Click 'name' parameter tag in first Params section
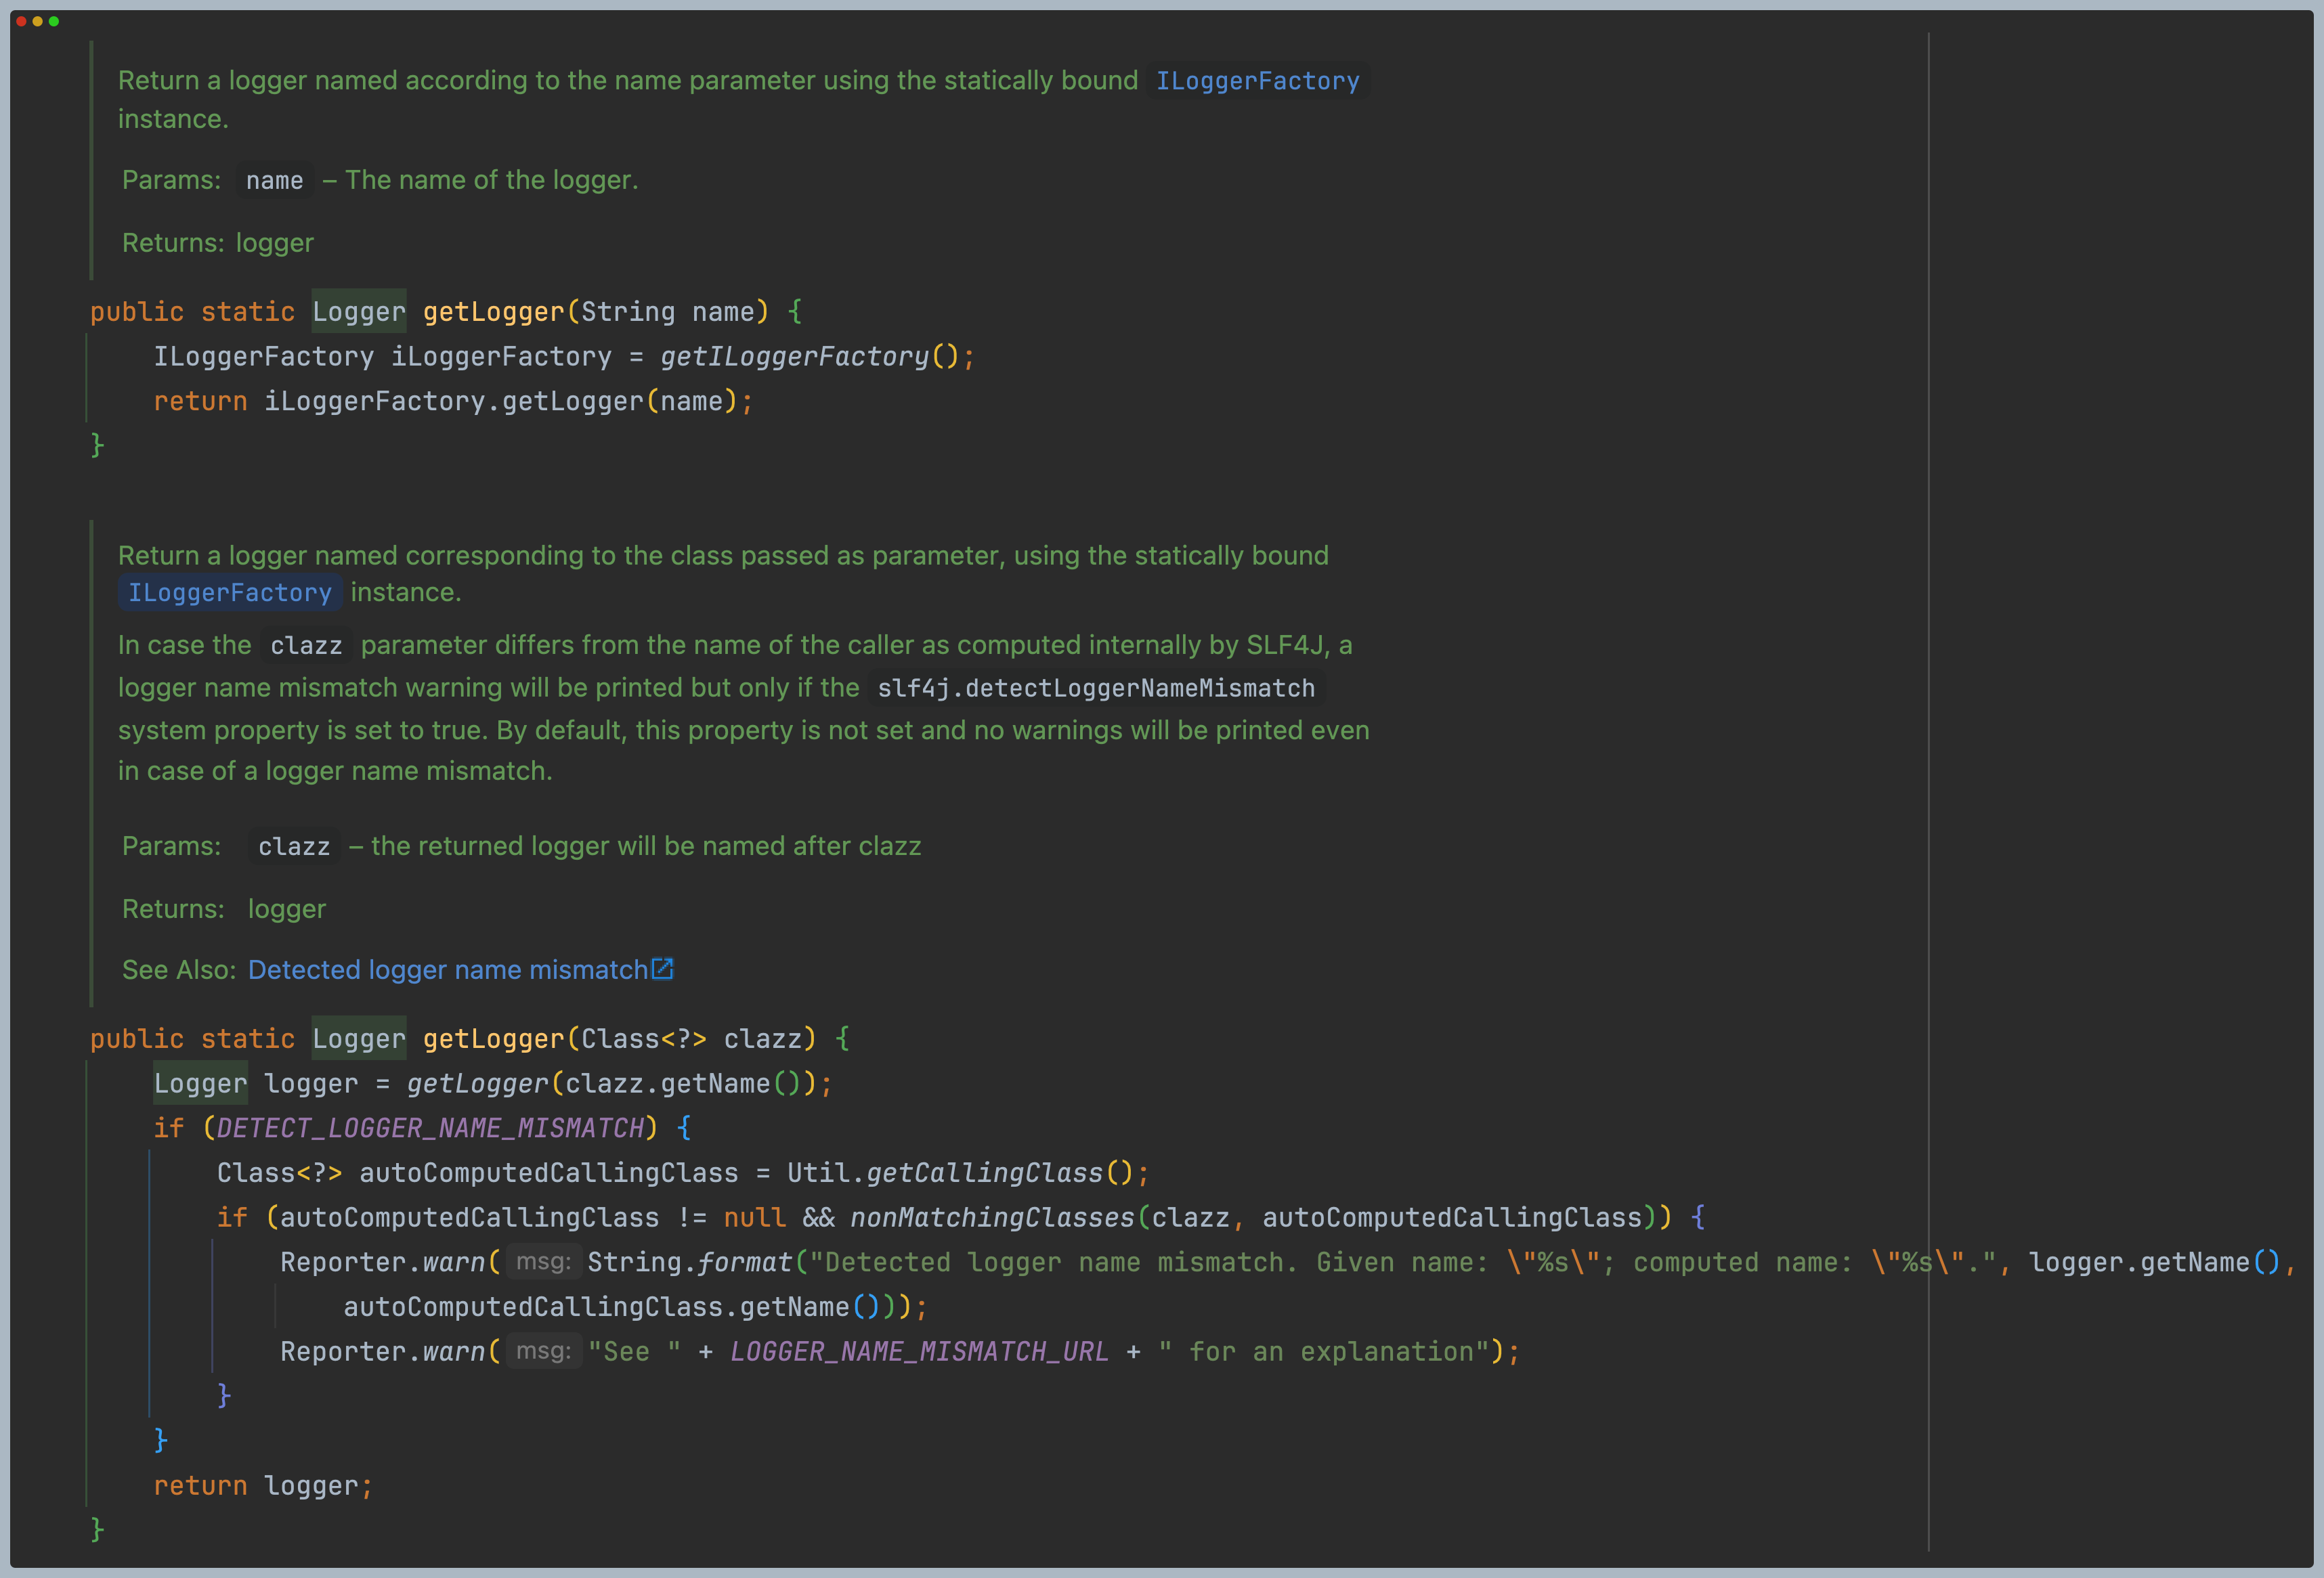 (x=274, y=181)
